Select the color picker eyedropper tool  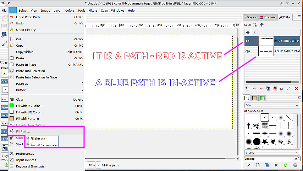pos(4,44)
